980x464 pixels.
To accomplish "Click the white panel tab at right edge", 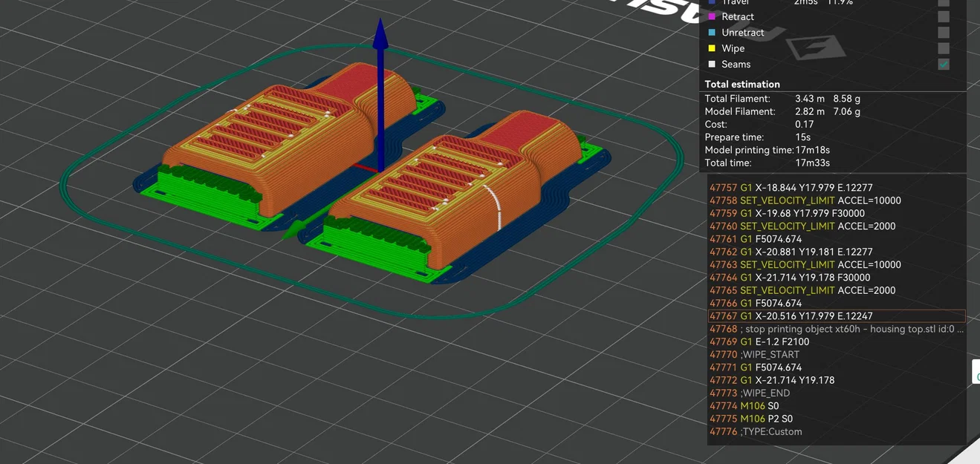I will (x=976, y=371).
